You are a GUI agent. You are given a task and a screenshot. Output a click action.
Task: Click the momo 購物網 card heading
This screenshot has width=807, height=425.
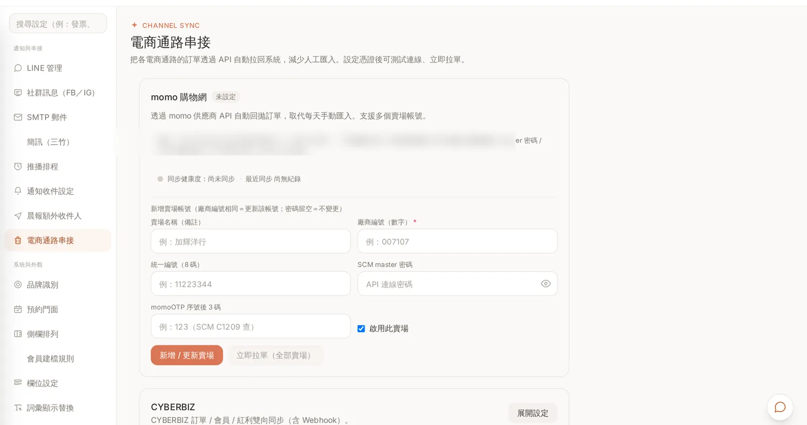tap(179, 97)
